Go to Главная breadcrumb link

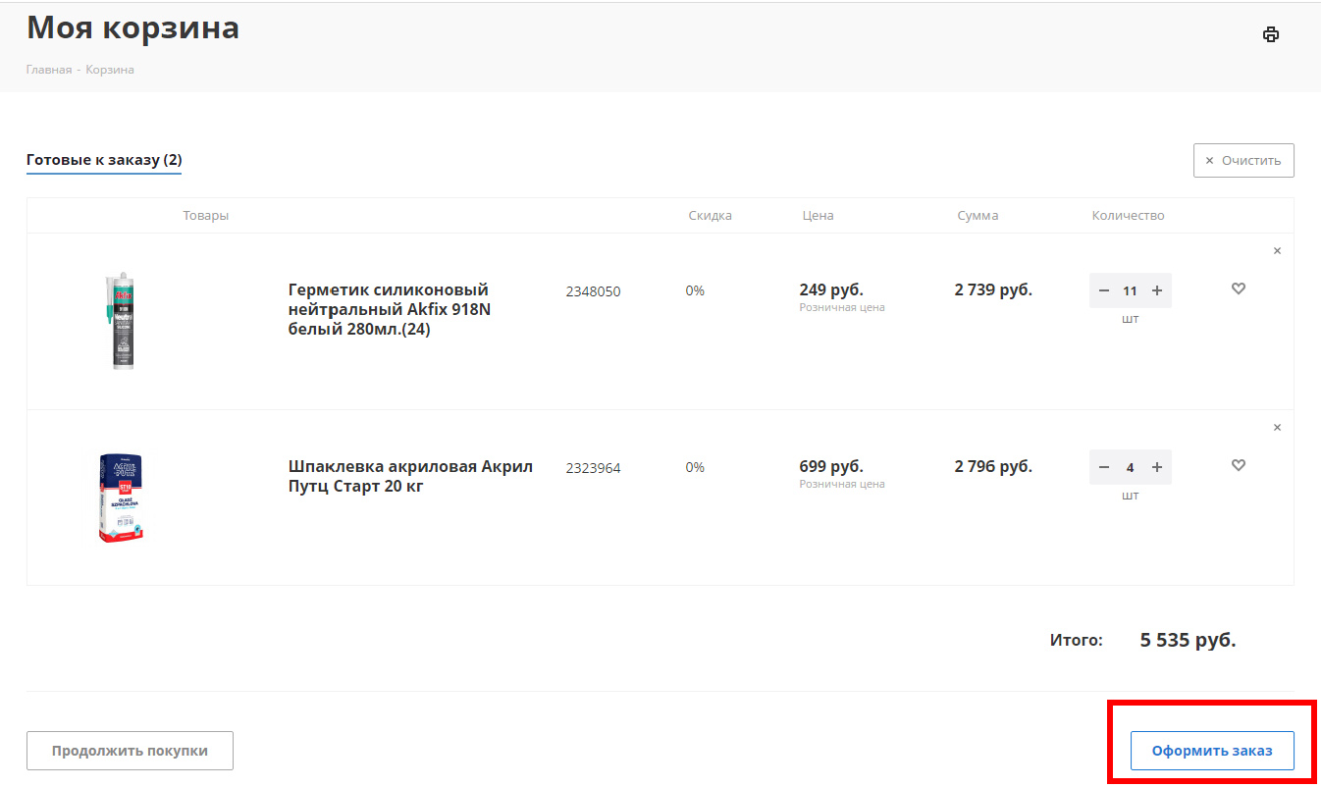pos(48,70)
